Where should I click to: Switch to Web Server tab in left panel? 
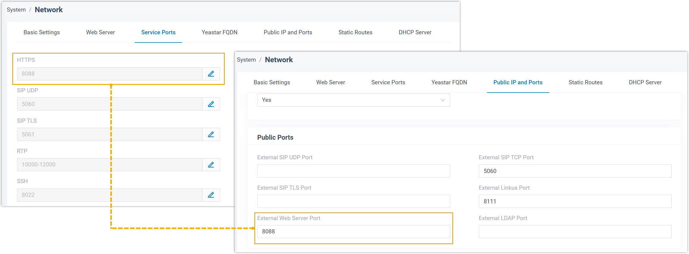pyautogui.click(x=100, y=32)
